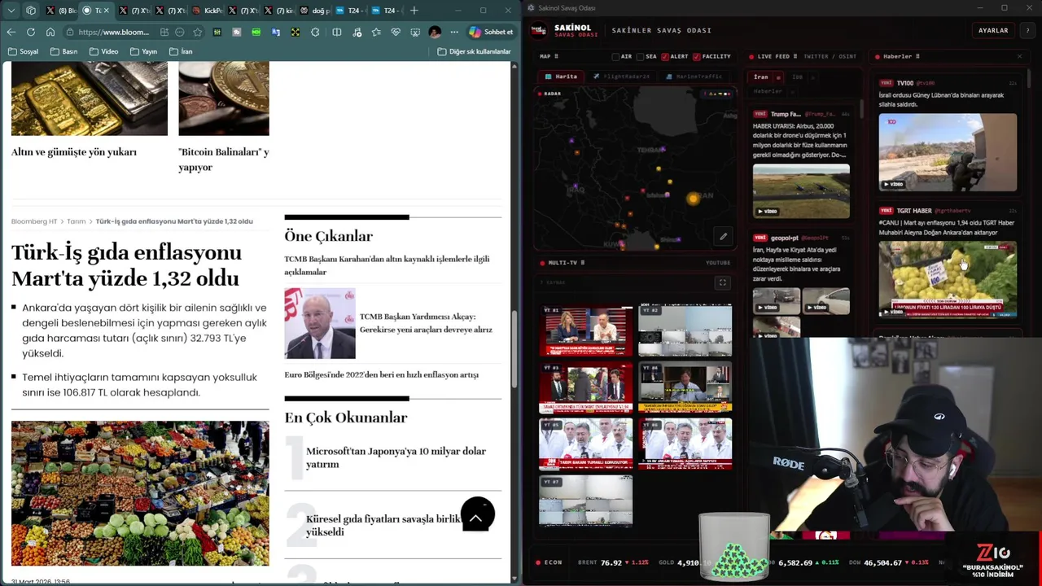Play the Trump Fa feed post video
Image resolution: width=1042 pixels, height=586 pixels.
tap(801, 190)
